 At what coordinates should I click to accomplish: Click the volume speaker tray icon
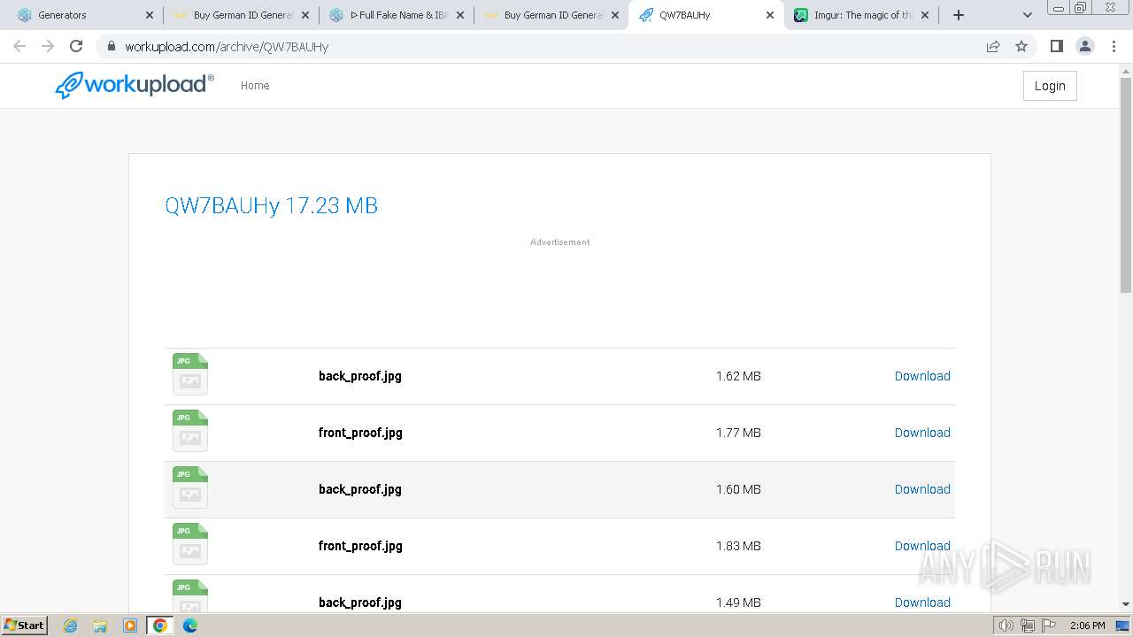(1006, 625)
